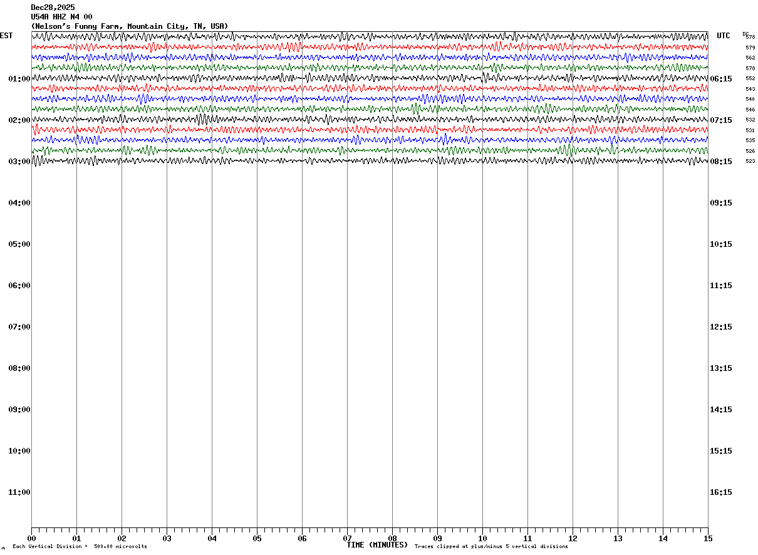Click the DC offset value 531
Screen dimensions: 758x555
point(750,130)
